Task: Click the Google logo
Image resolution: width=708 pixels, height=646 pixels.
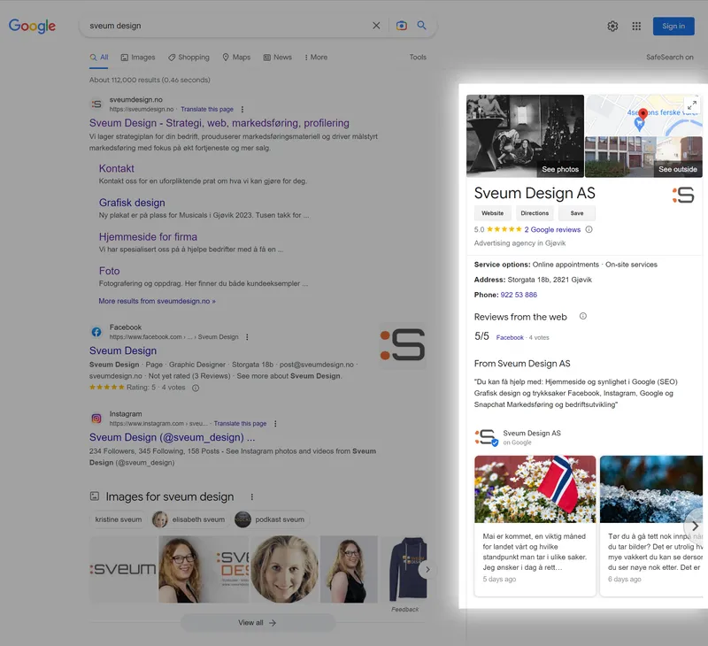Action: point(32,26)
